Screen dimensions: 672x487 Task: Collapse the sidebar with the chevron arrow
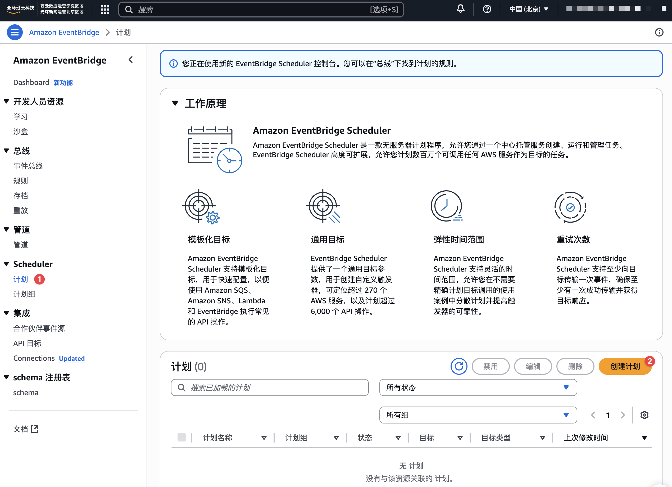(131, 60)
